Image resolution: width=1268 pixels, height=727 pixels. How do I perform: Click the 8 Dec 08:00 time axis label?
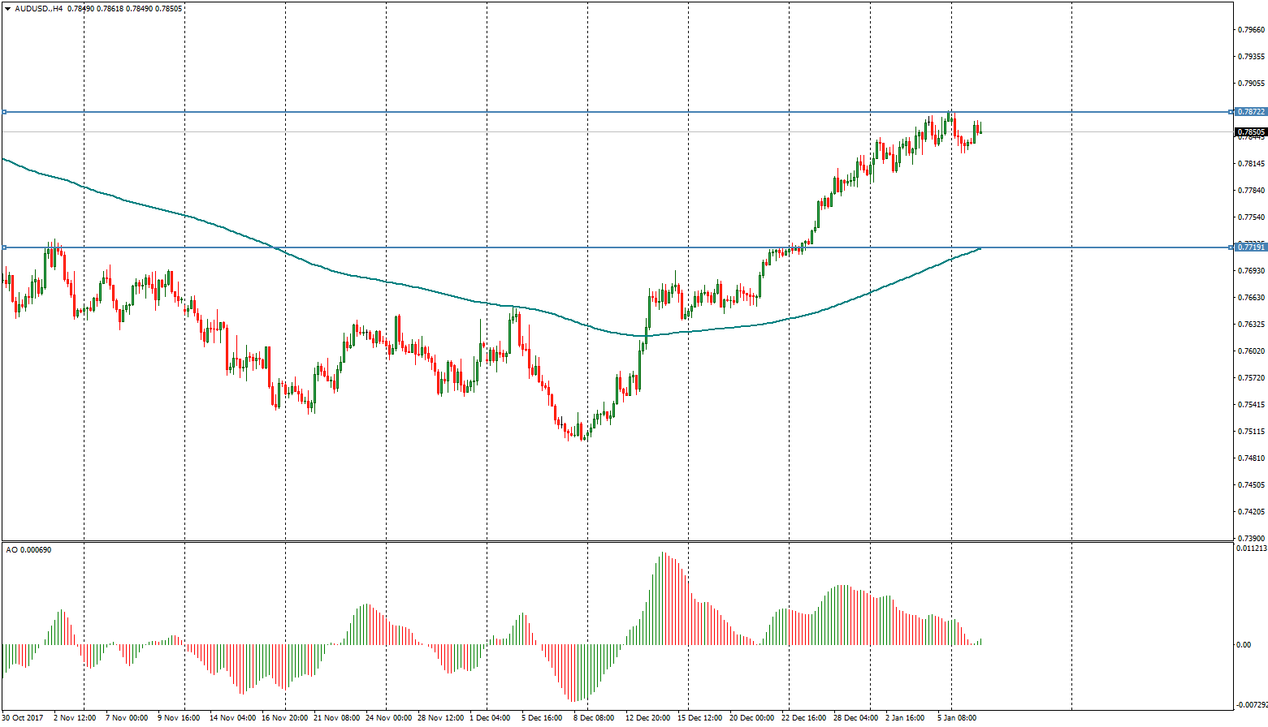[x=594, y=718]
